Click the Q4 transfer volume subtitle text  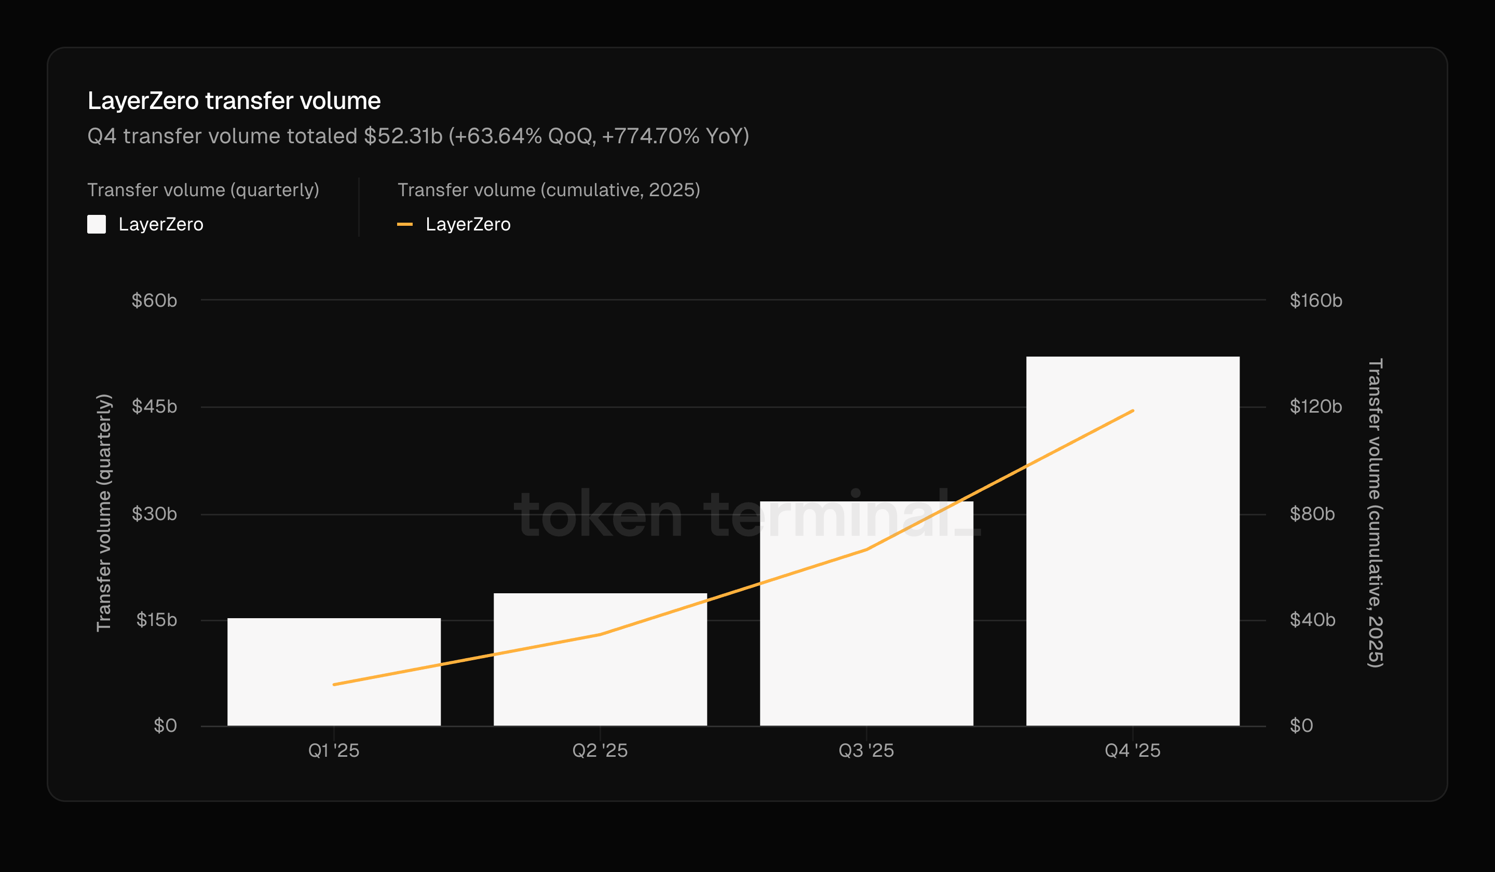point(418,136)
